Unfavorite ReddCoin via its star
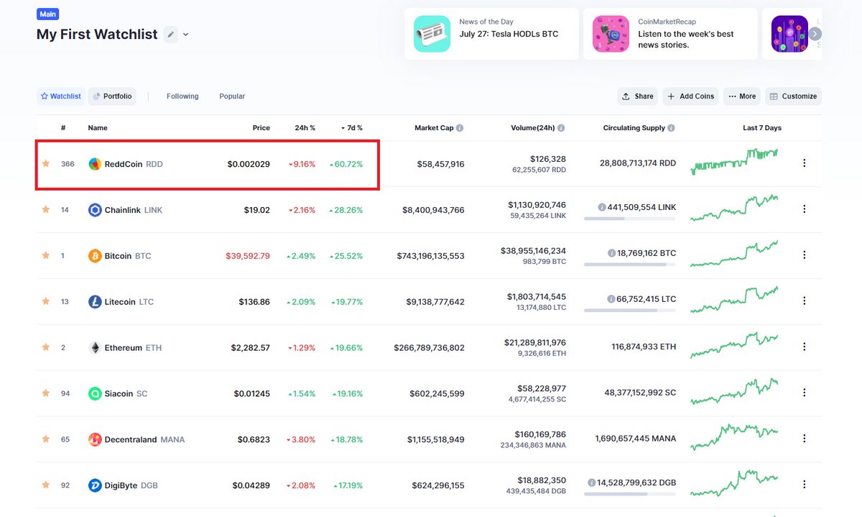The height and width of the screenshot is (517, 862). click(45, 163)
